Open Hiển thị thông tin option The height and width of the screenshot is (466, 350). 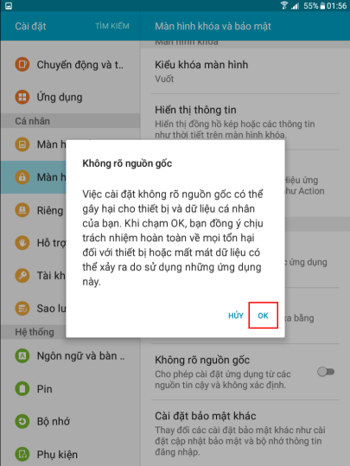245,122
